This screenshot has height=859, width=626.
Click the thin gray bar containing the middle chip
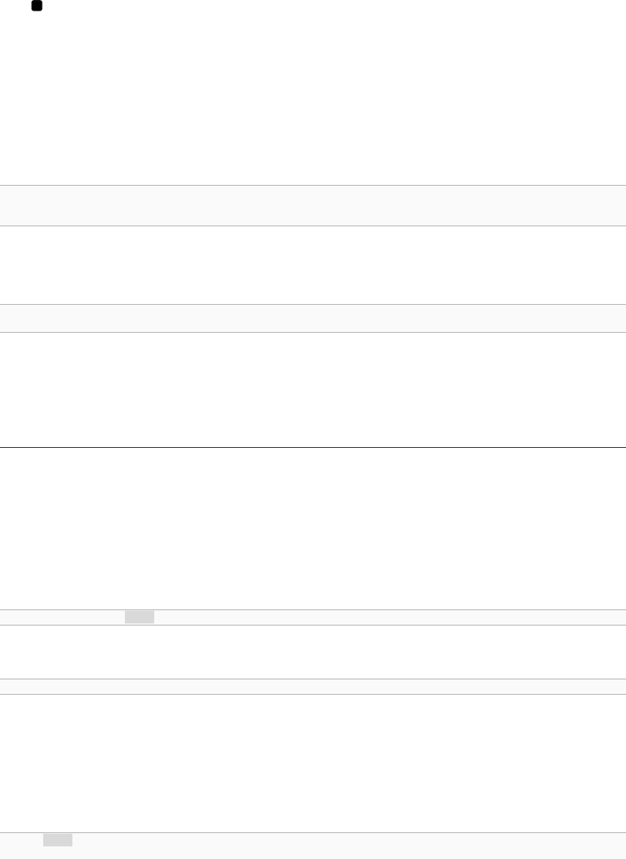(313, 617)
